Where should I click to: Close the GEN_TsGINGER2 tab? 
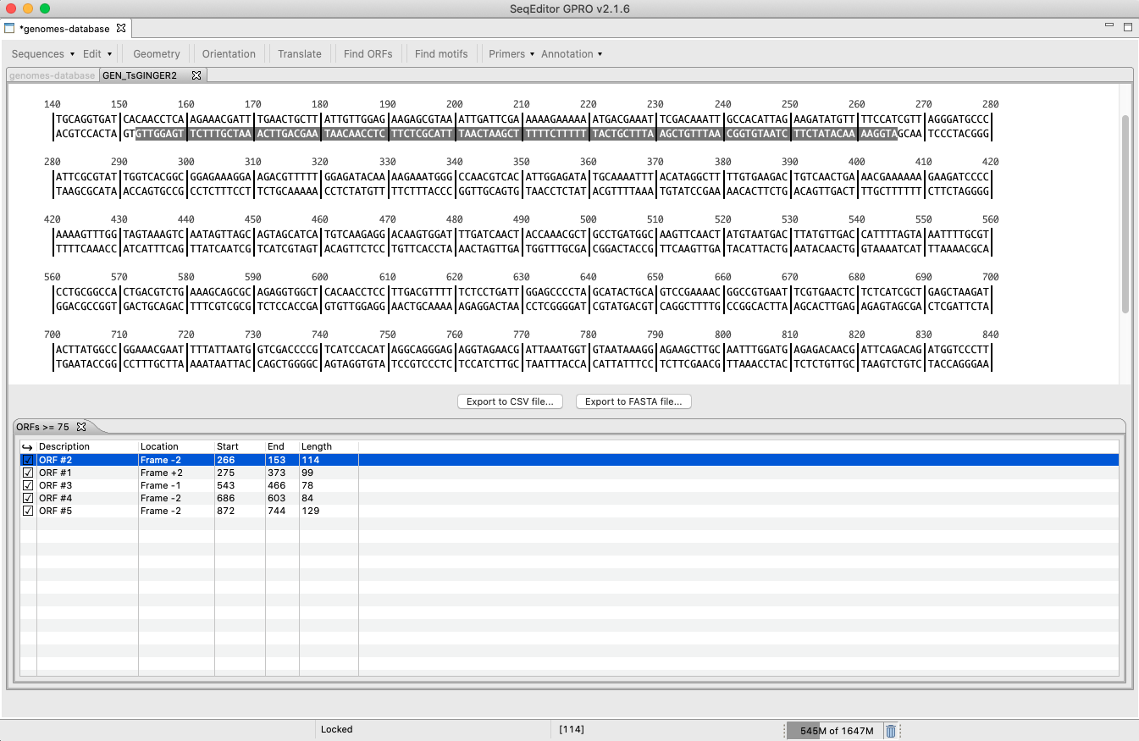(196, 75)
